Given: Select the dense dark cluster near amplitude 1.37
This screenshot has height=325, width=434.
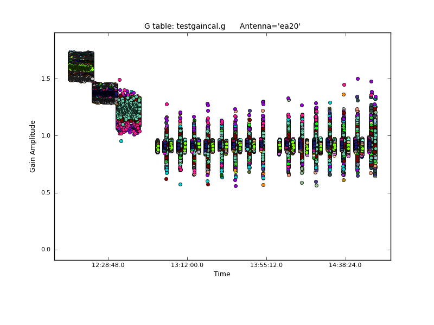Looking at the screenshot, I should point(105,93).
